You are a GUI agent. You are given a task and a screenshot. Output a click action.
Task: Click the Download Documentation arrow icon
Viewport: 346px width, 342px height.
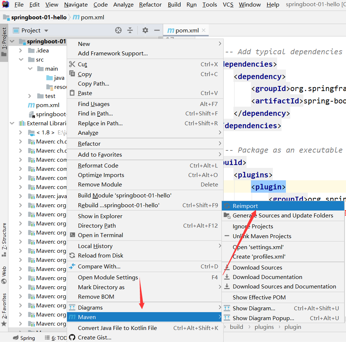[227, 277]
